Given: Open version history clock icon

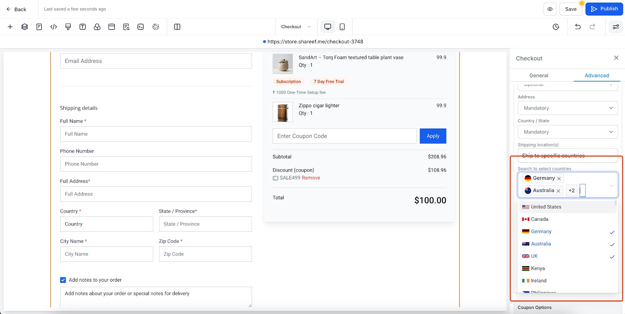Looking at the screenshot, I should click(x=556, y=27).
